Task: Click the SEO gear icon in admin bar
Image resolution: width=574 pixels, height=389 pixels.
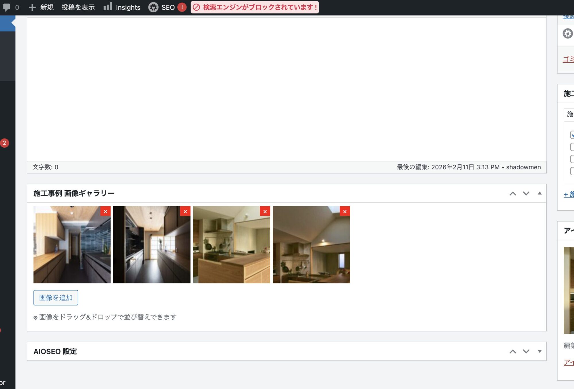Action: click(x=153, y=7)
